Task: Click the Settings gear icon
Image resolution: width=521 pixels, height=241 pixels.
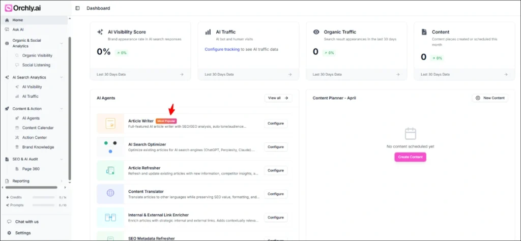Action: pos(9,233)
